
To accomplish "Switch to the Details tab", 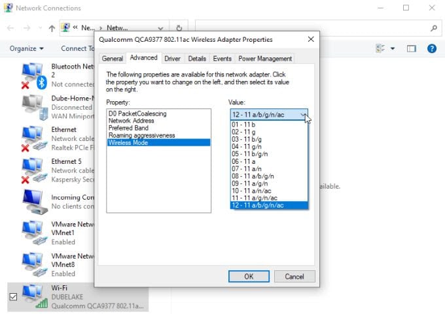I will click(x=197, y=59).
